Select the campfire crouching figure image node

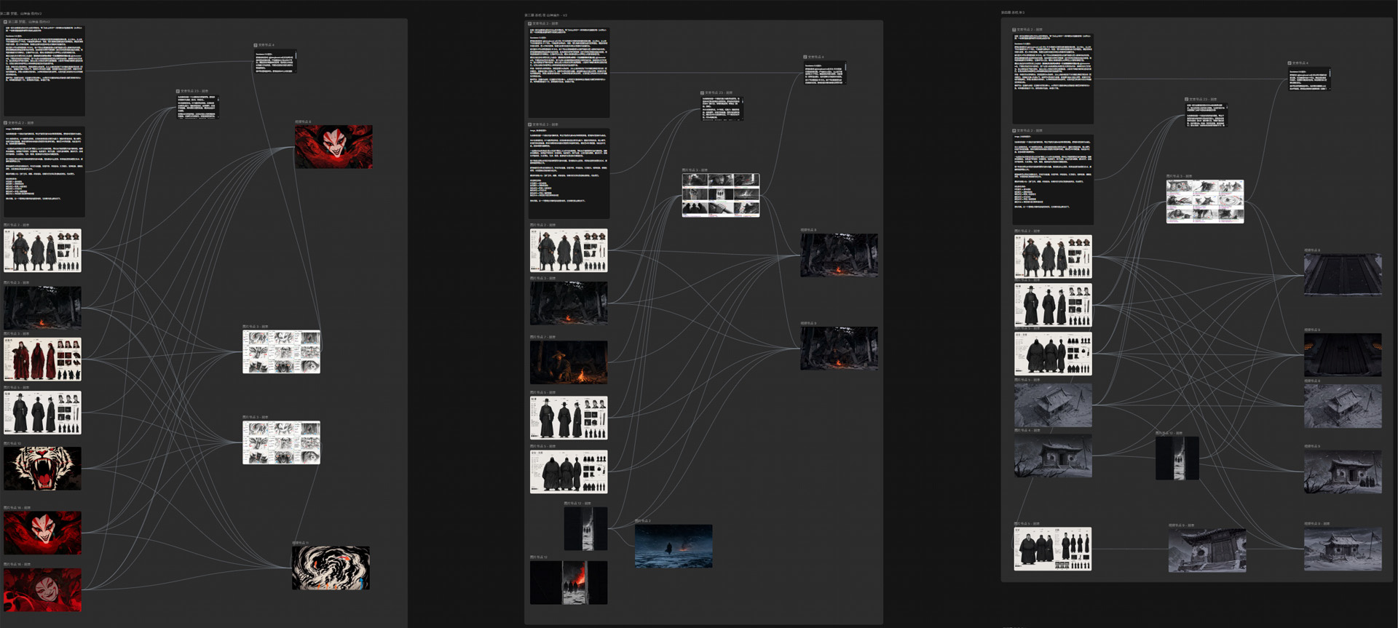(x=569, y=362)
